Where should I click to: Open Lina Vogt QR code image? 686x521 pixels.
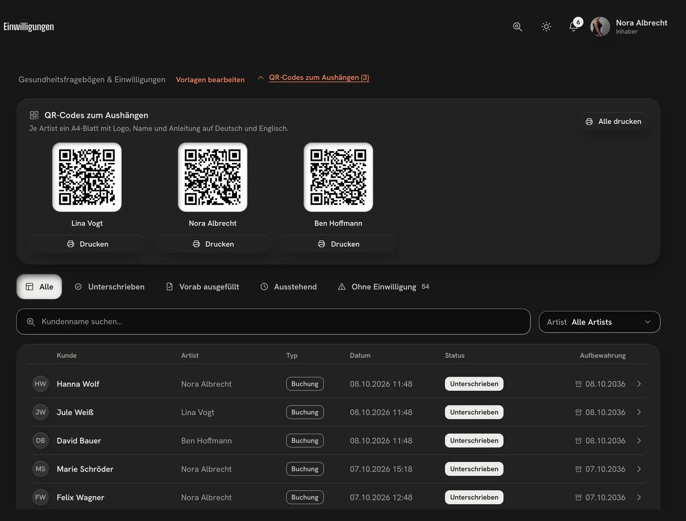click(x=87, y=177)
